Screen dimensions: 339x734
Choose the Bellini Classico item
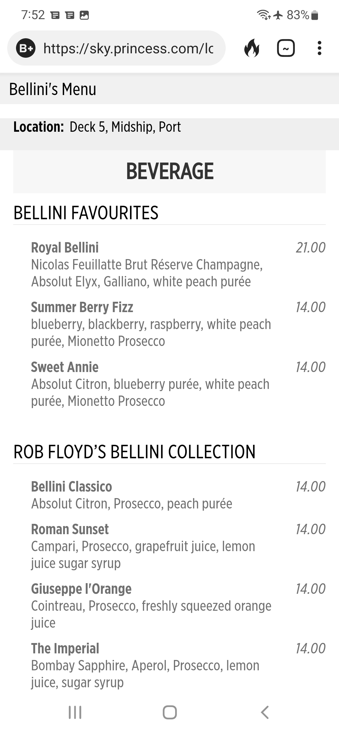[72, 487]
